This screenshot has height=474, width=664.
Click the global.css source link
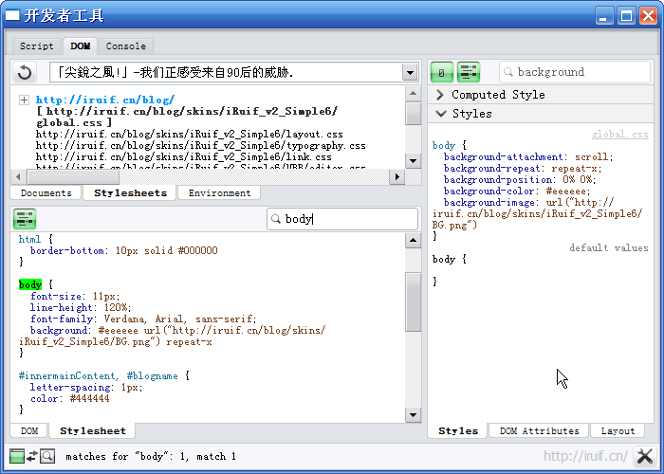tap(619, 135)
